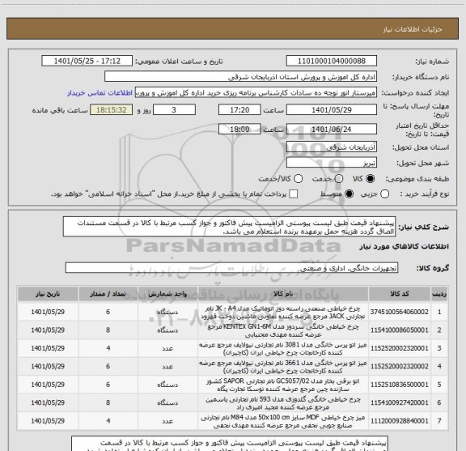
Task: Click the تعداد / مقدار column header
Action: pyautogui.click(x=108, y=294)
